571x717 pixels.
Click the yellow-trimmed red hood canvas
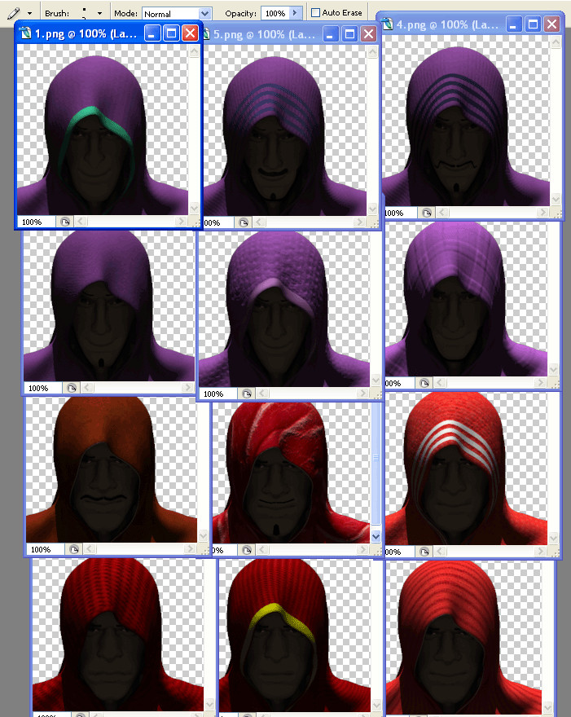(x=295, y=635)
